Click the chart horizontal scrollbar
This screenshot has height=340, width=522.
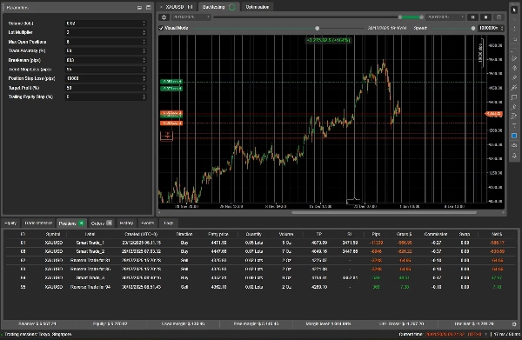384,212
